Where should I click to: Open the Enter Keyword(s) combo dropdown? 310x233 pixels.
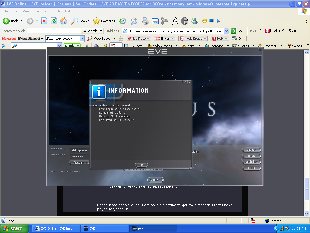82,39
